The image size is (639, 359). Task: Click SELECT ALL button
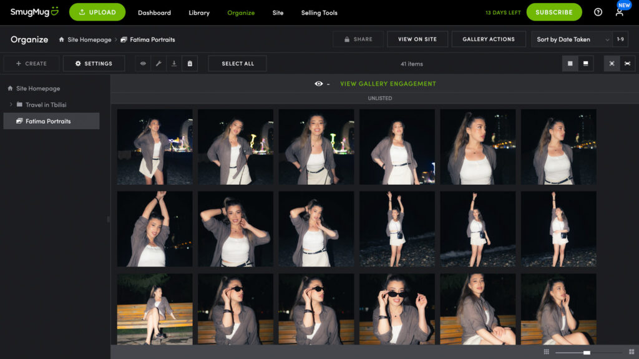coord(238,64)
